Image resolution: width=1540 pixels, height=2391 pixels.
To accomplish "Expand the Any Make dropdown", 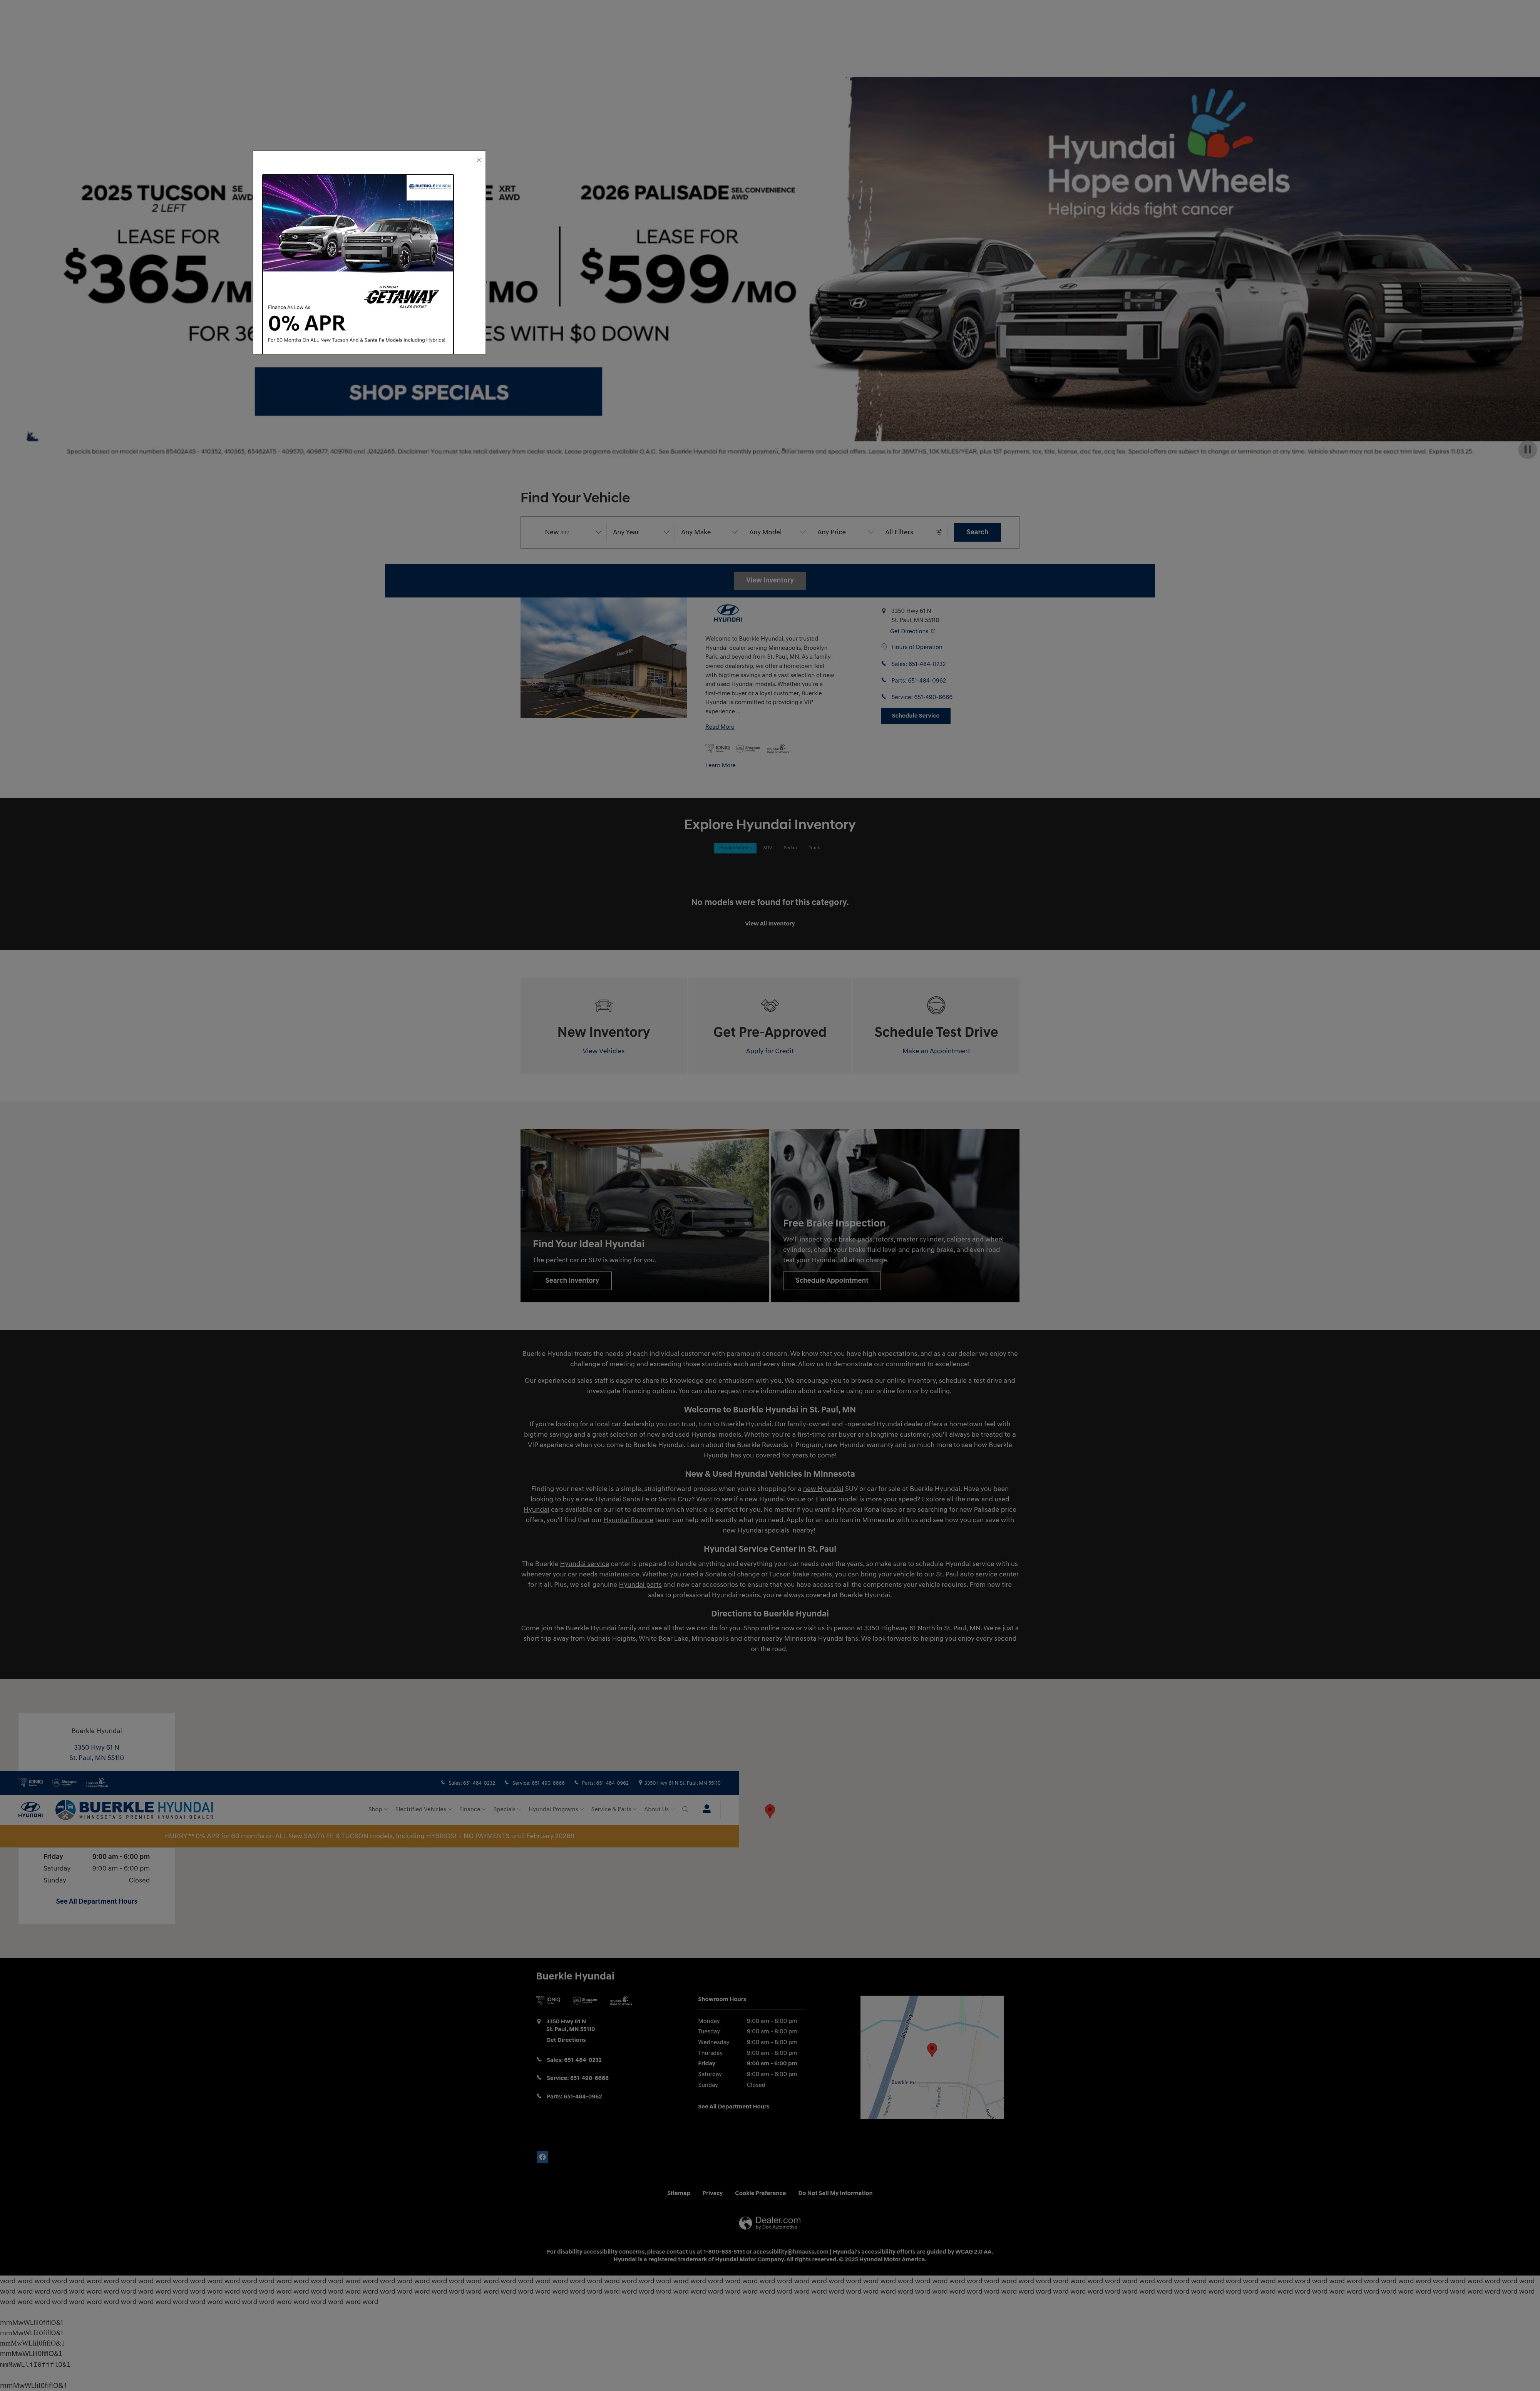I will coord(709,532).
